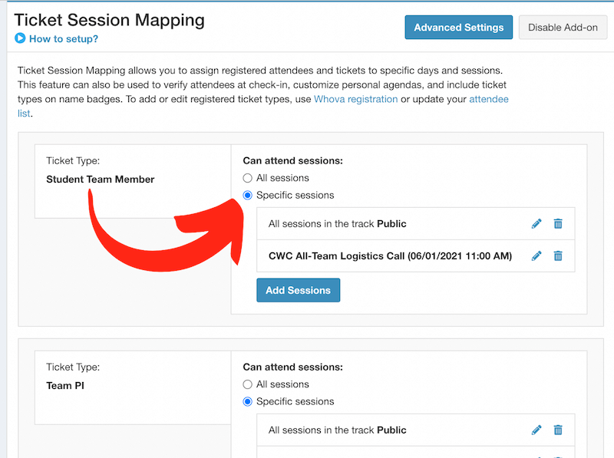
Task: Delete the Public track row for Student Team Member
Action: pyautogui.click(x=558, y=224)
